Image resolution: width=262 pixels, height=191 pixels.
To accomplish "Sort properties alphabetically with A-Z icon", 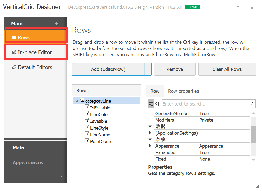I will (x=157, y=104).
